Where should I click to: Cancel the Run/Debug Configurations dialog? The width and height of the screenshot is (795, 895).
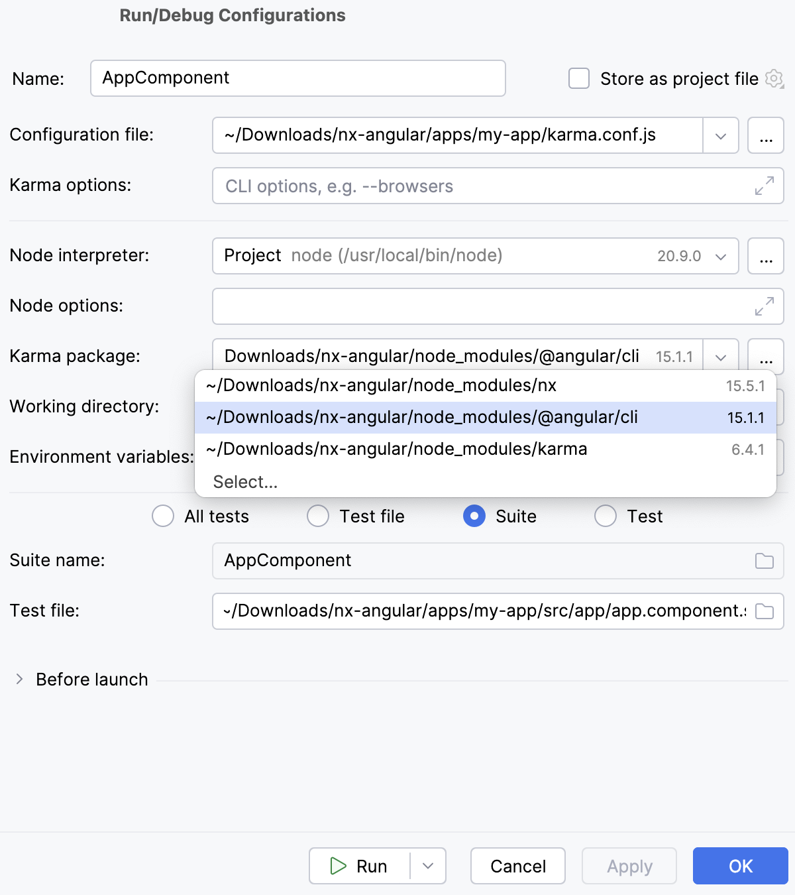517,866
